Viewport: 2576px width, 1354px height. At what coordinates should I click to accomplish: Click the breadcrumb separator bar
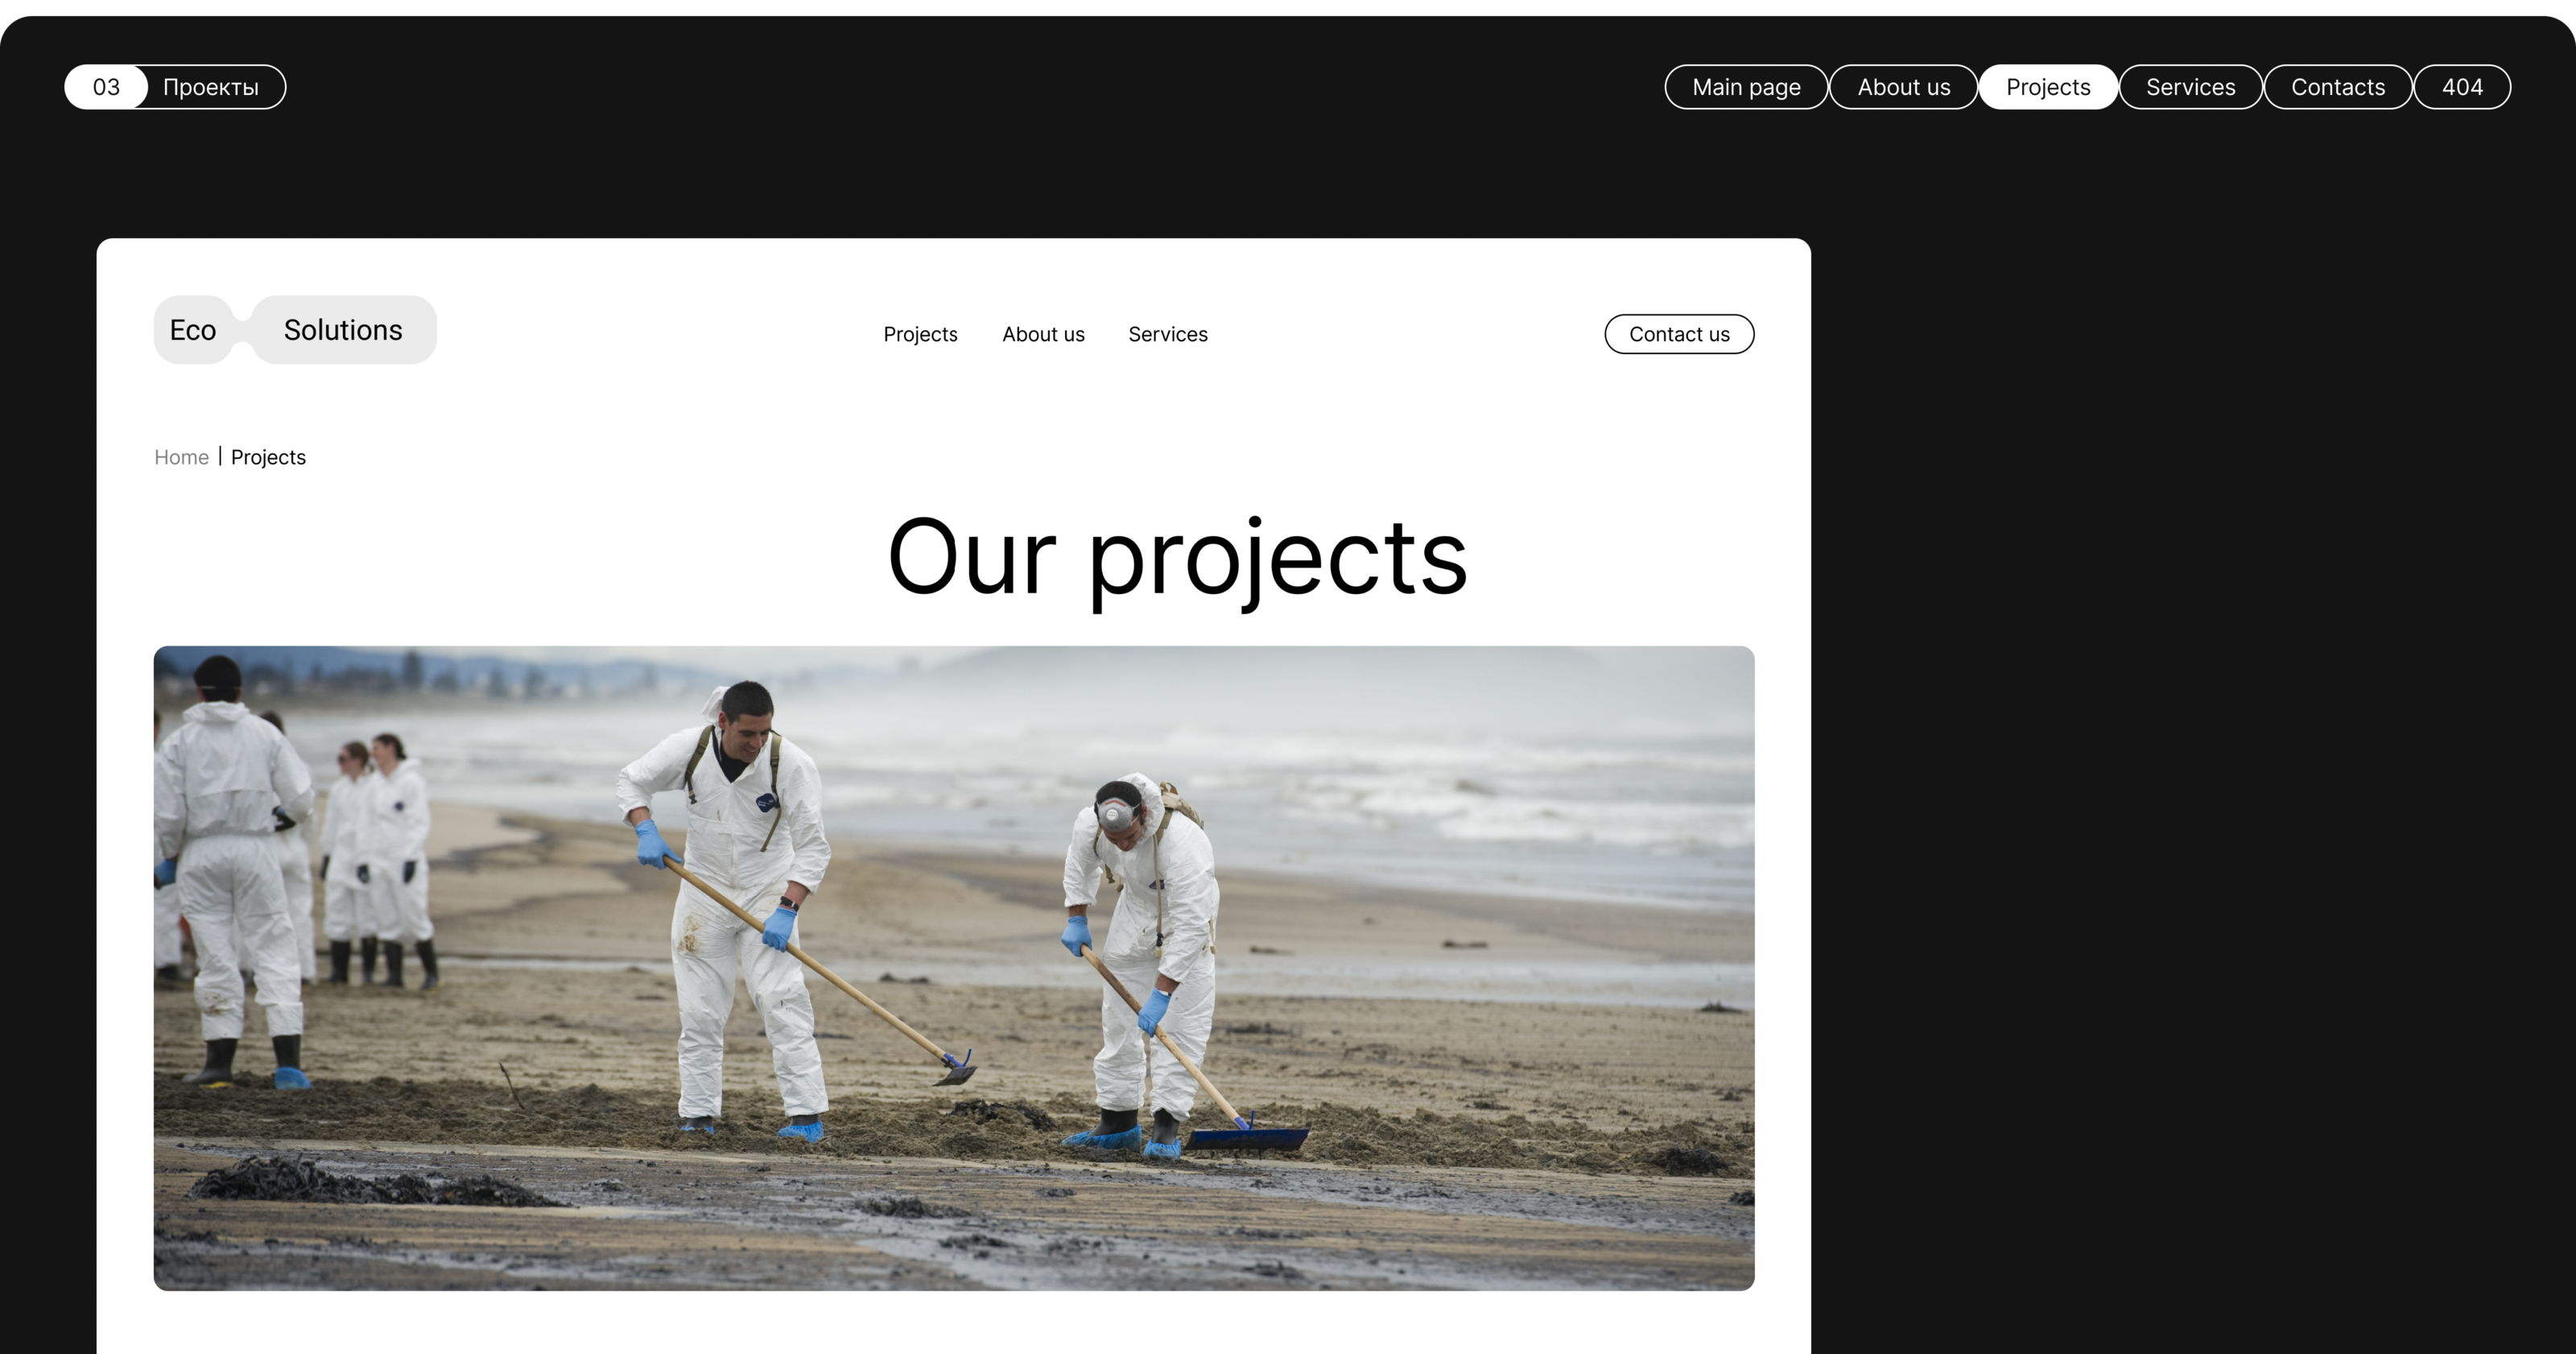tap(220, 457)
